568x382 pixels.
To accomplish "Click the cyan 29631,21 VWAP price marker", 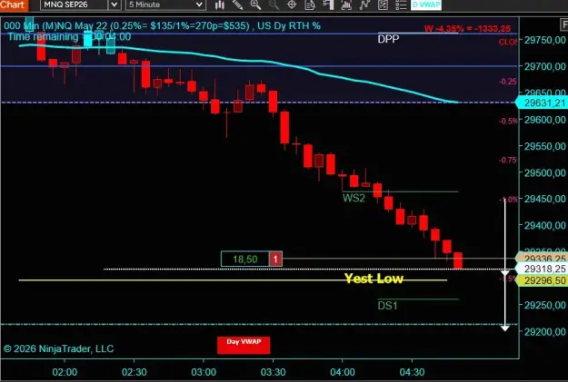I will click(542, 103).
